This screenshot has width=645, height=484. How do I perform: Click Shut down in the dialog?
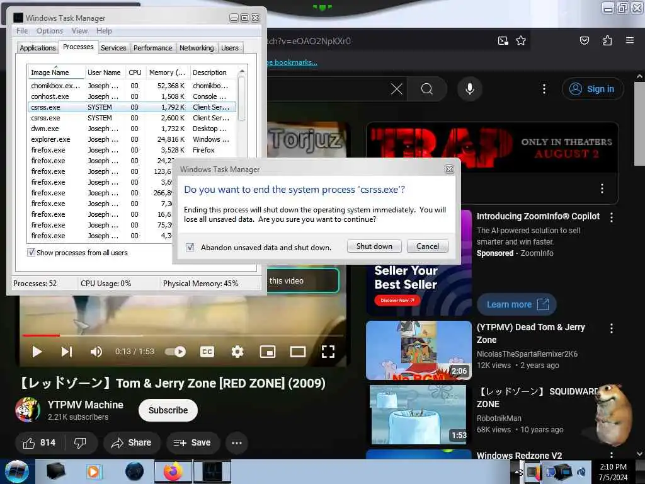tap(374, 246)
